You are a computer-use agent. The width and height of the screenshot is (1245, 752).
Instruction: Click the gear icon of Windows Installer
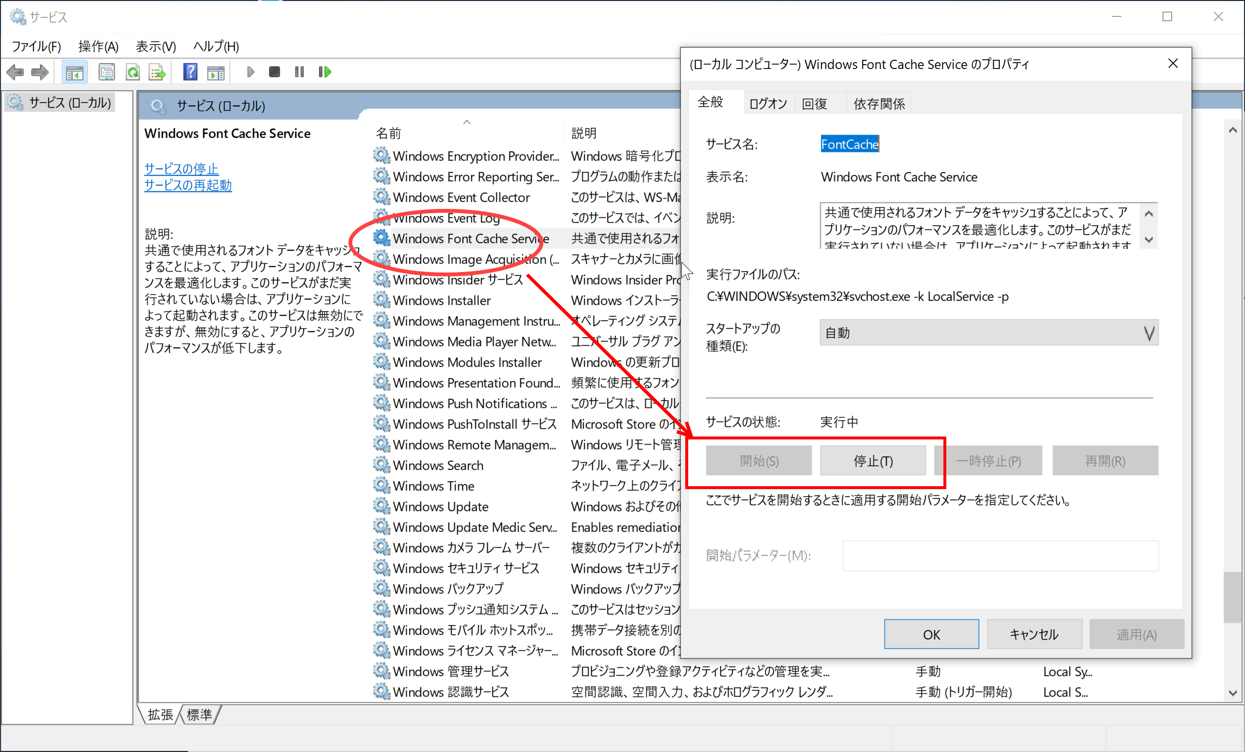[382, 300]
